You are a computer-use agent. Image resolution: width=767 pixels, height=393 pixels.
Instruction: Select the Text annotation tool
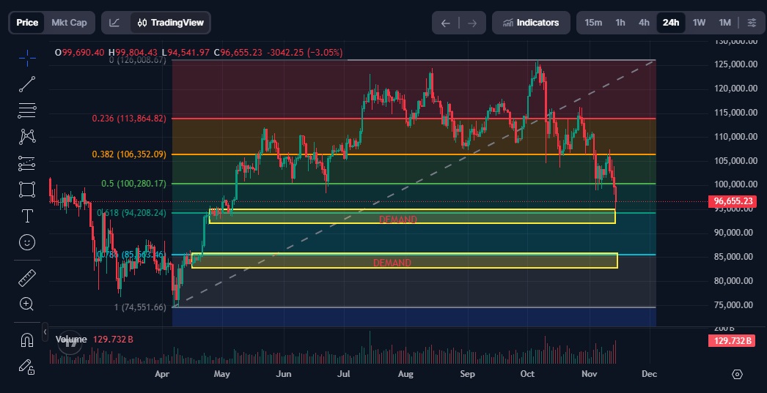[x=27, y=216]
